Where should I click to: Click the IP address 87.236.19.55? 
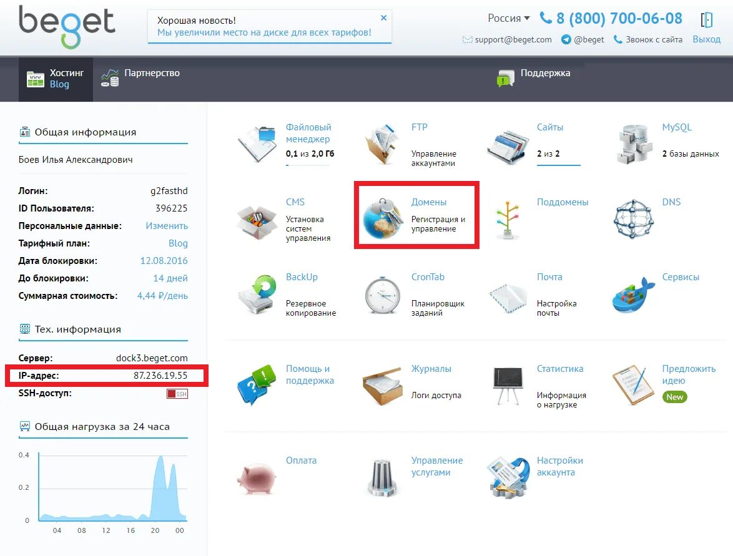pyautogui.click(x=160, y=376)
